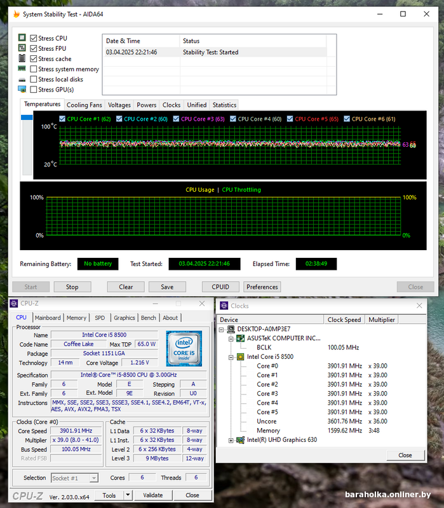Open the Clocks tab in AIDA64
The height and width of the screenshot is (508, 444).
click(172, 105)
